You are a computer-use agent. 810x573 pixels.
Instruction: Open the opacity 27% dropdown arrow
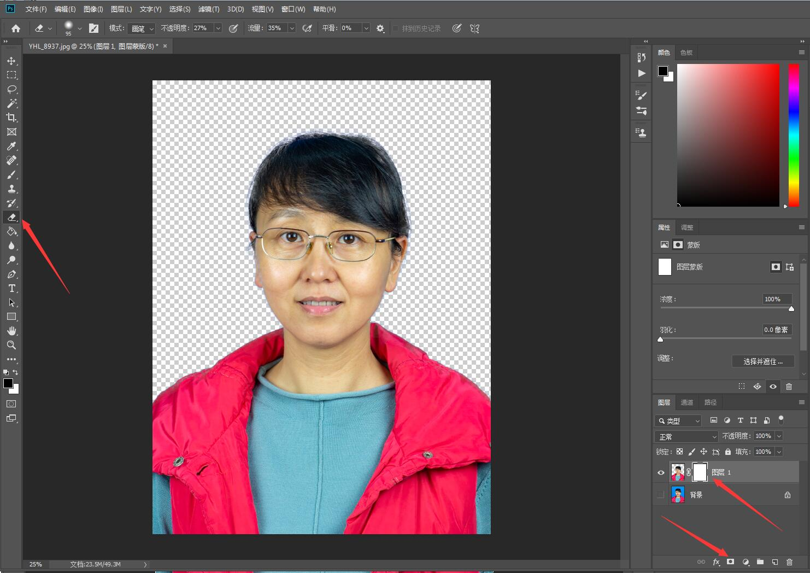(218, 28)
